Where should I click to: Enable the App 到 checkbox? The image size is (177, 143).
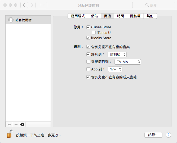coord(88,69)
